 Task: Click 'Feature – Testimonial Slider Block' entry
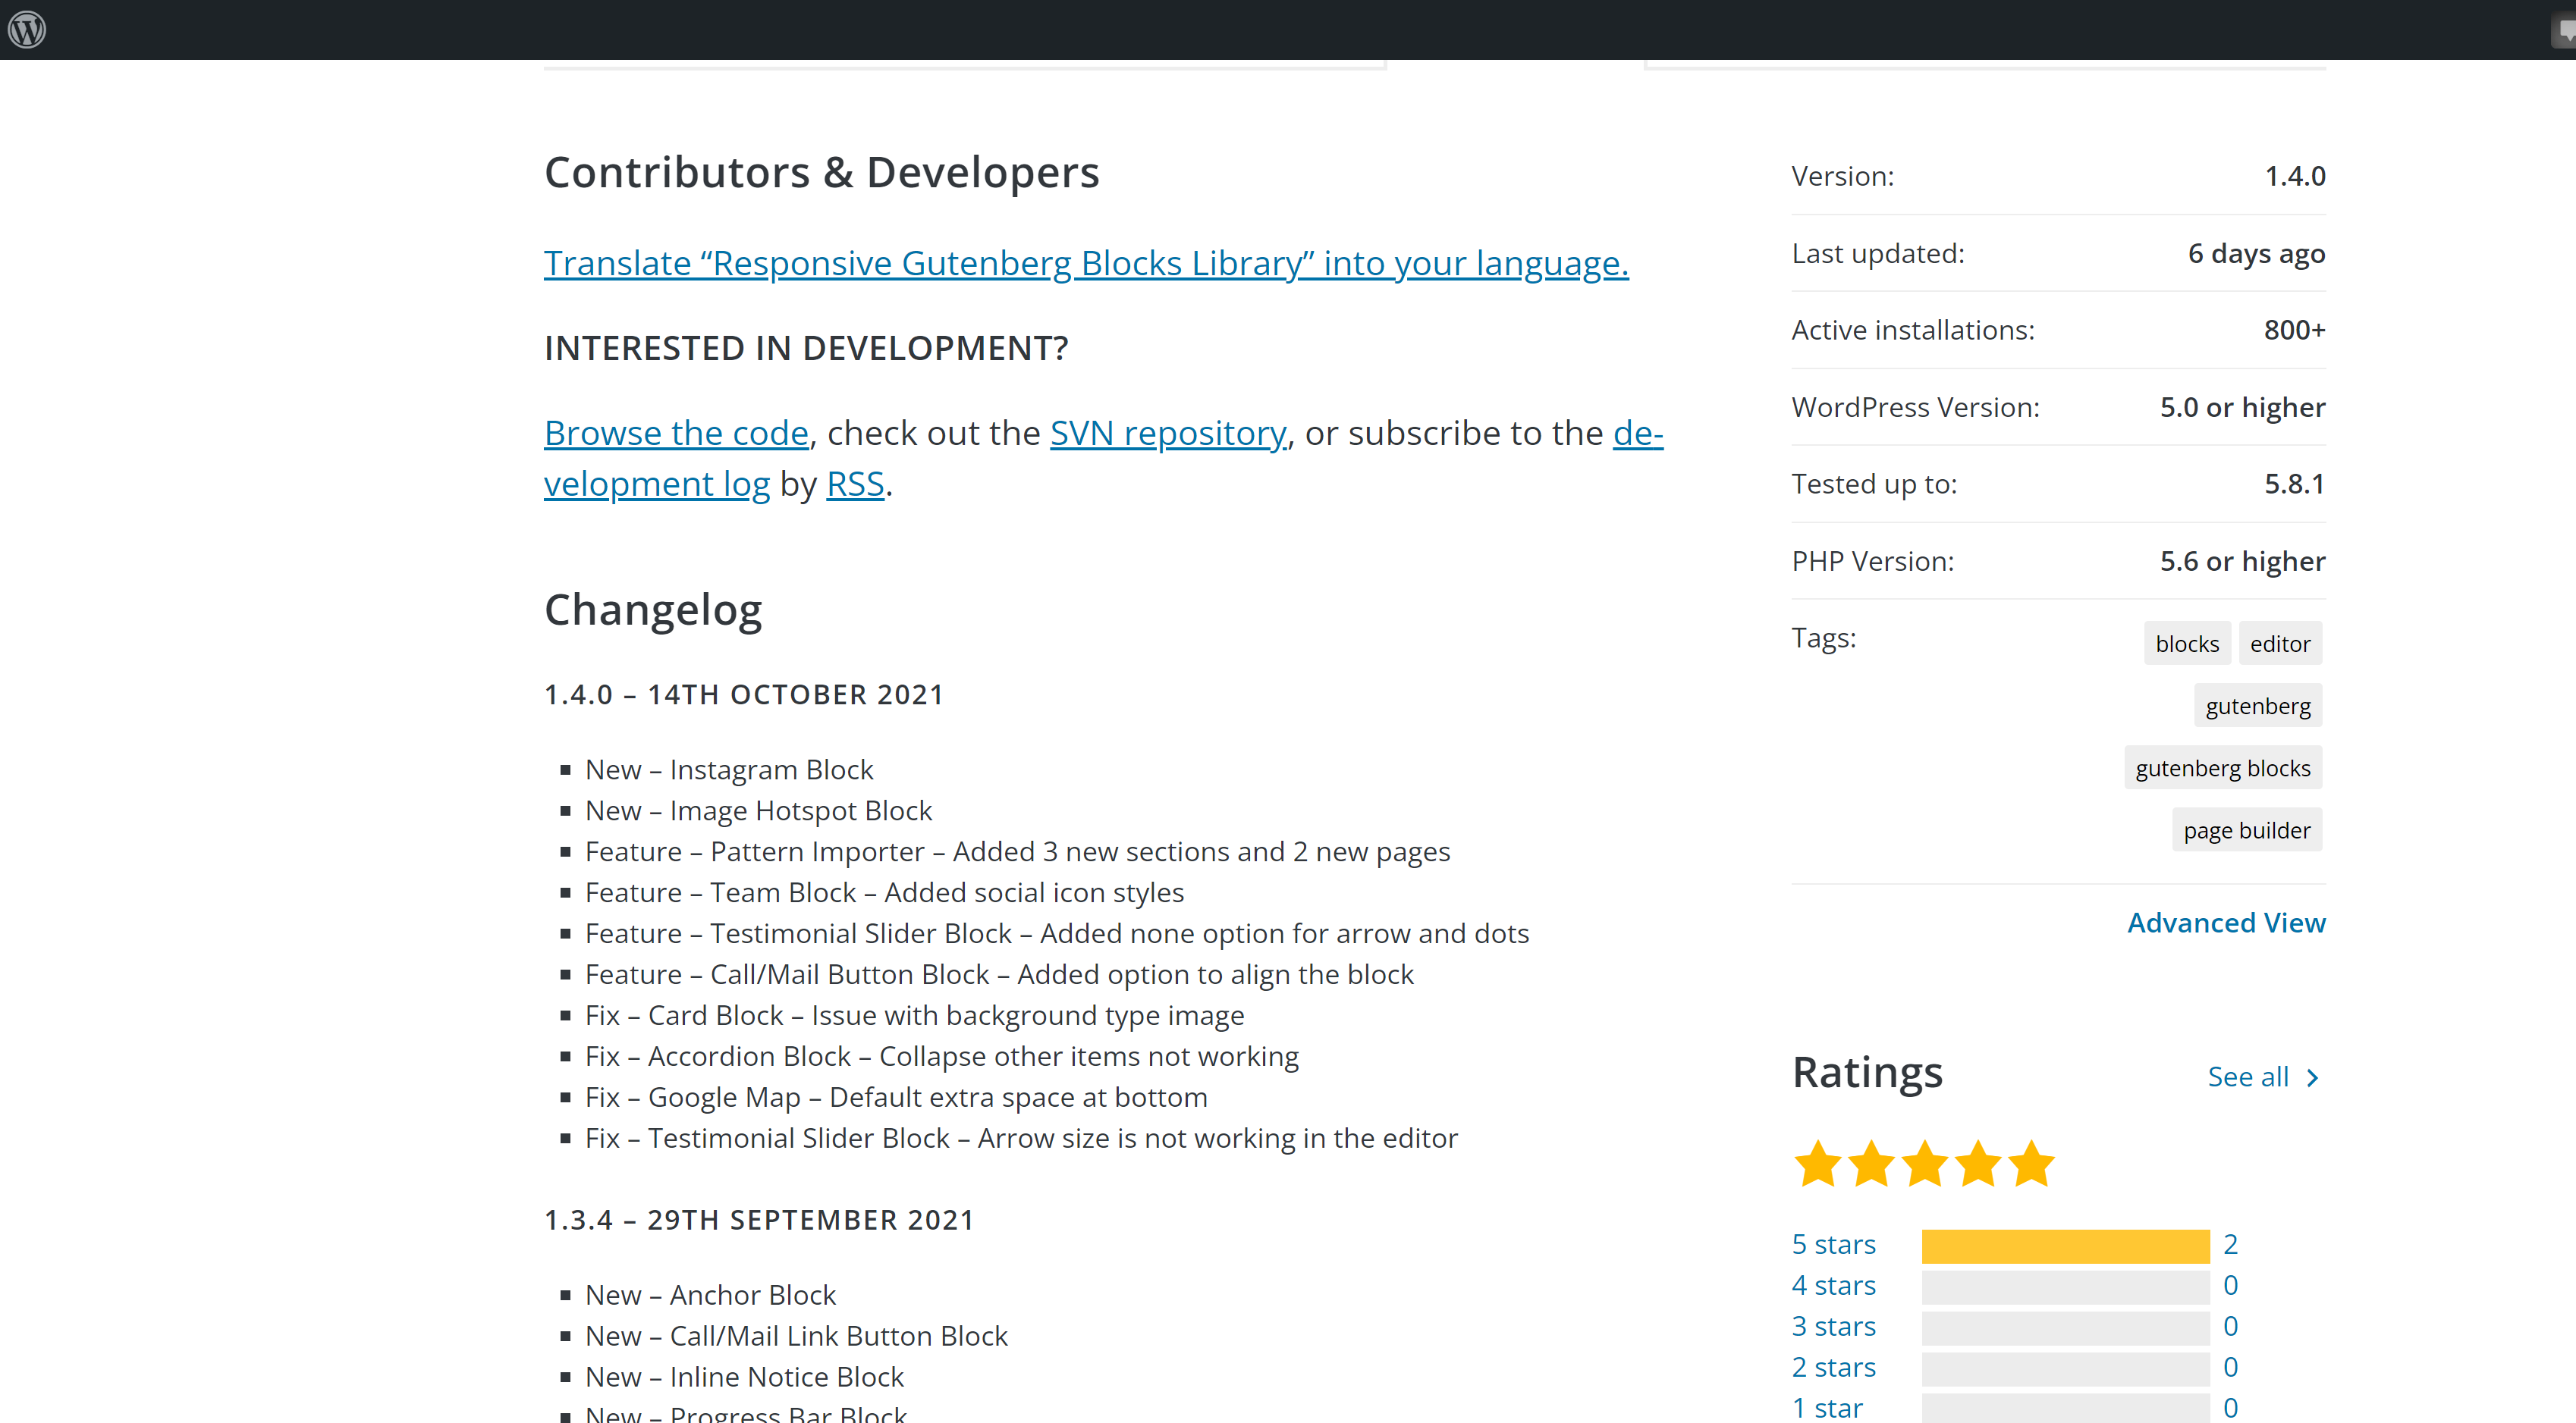coord(1057,933)
